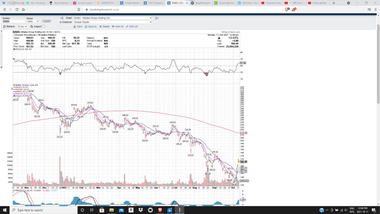Open the Refresh interval 15 sec dropdown
The height and width of the screenshot is (214, 380).
22,26
